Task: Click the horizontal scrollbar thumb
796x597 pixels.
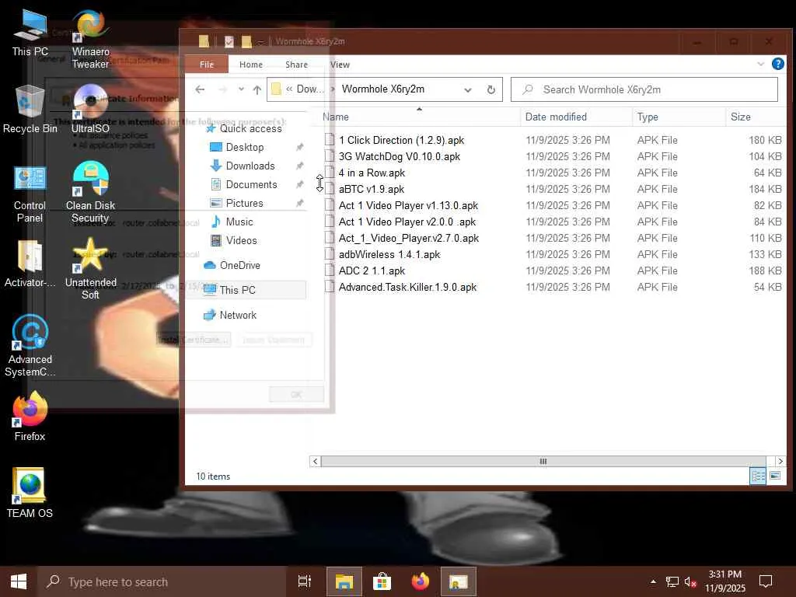Action: (543, 461)
